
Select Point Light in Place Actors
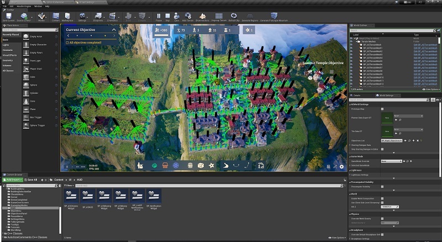pos(40,61)
